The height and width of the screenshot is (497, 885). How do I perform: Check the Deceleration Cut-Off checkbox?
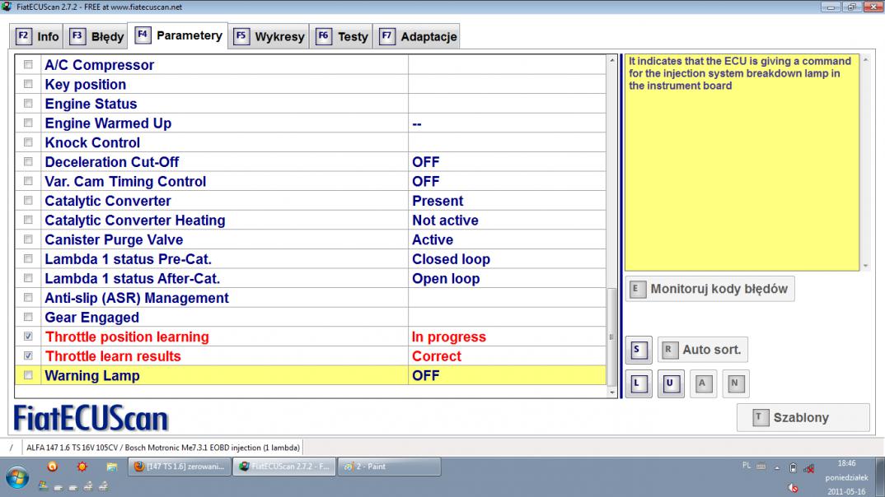(x=28, y=162)
